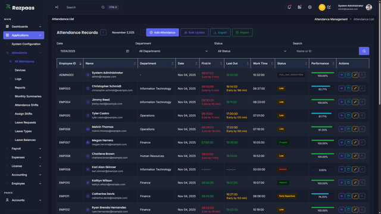Click the Add Attendance button

(163, 33)
